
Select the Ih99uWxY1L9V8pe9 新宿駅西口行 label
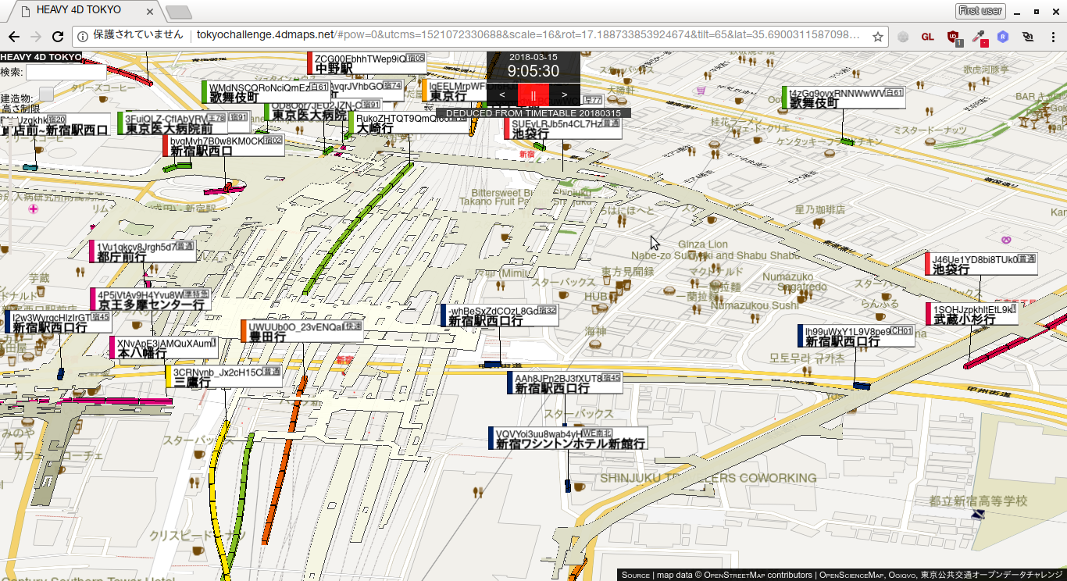(856, 336)
